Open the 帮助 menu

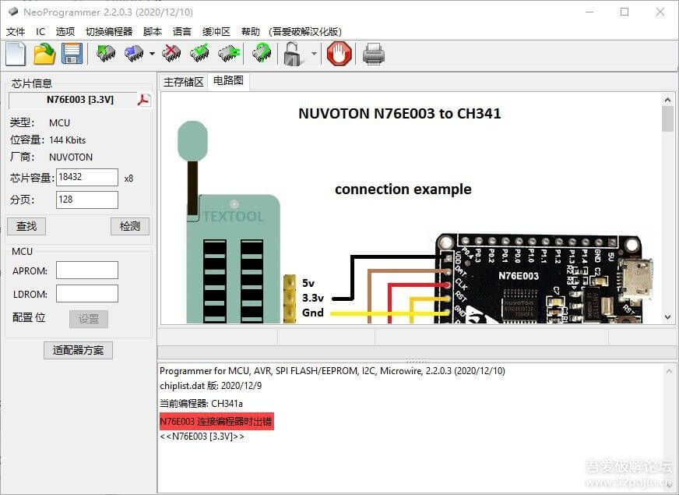tap(250, 32)
